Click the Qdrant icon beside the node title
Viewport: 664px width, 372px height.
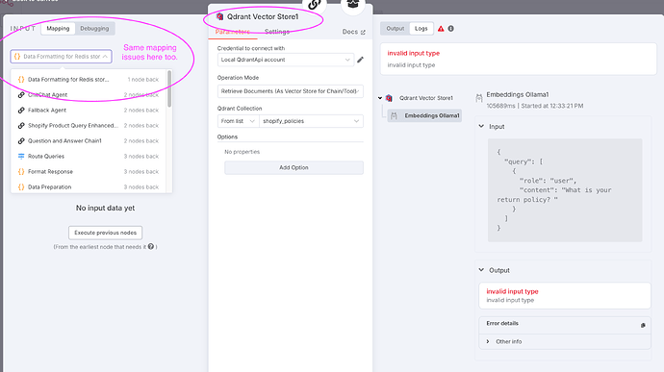coord(219,16)
